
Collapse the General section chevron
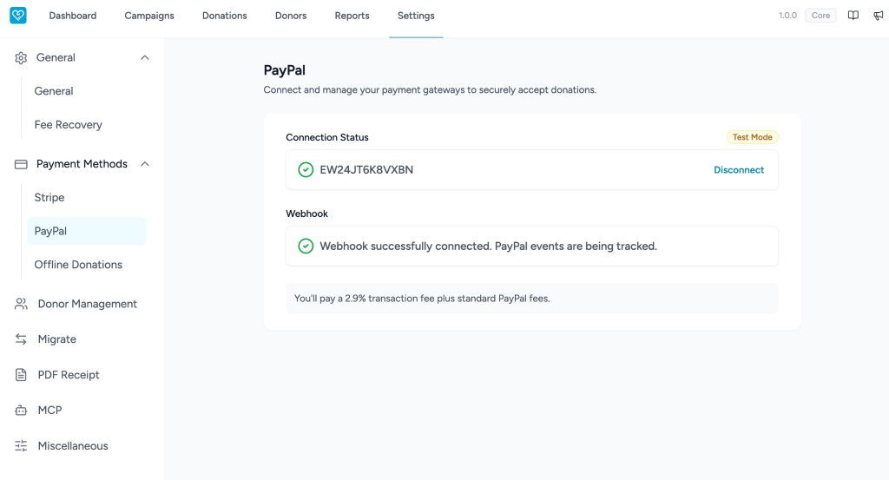145,57
